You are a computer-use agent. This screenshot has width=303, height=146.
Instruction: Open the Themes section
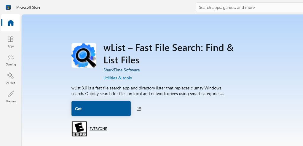click(11, 97)
